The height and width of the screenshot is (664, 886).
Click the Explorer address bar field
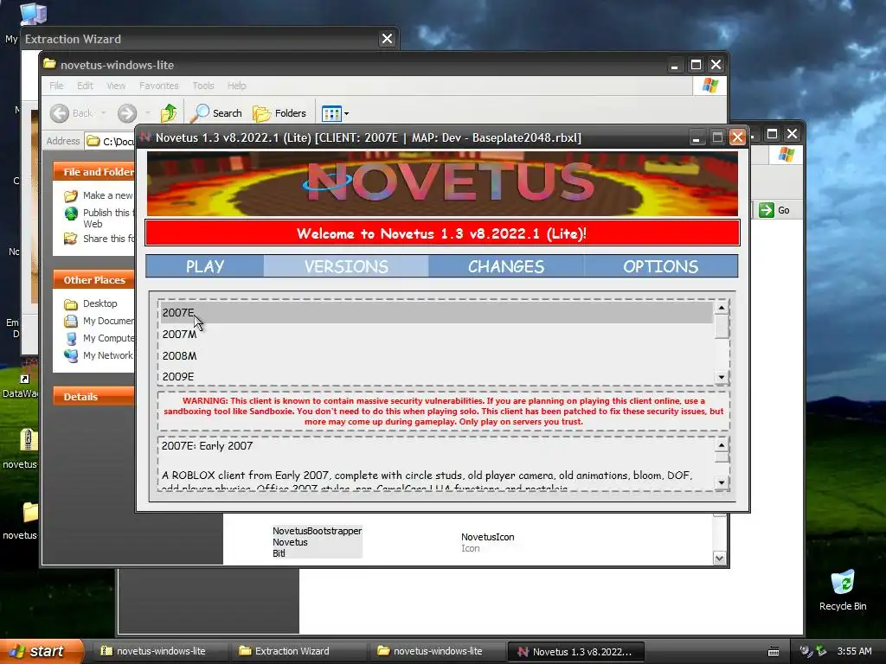[x=111, y=141]
